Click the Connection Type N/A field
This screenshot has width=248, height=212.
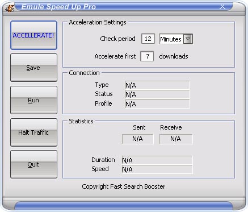(x=157, y=85)
